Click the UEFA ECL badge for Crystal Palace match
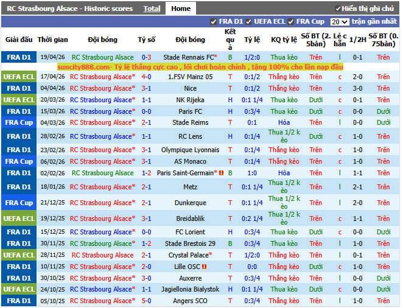403x308 pixels. pos(19,255)
